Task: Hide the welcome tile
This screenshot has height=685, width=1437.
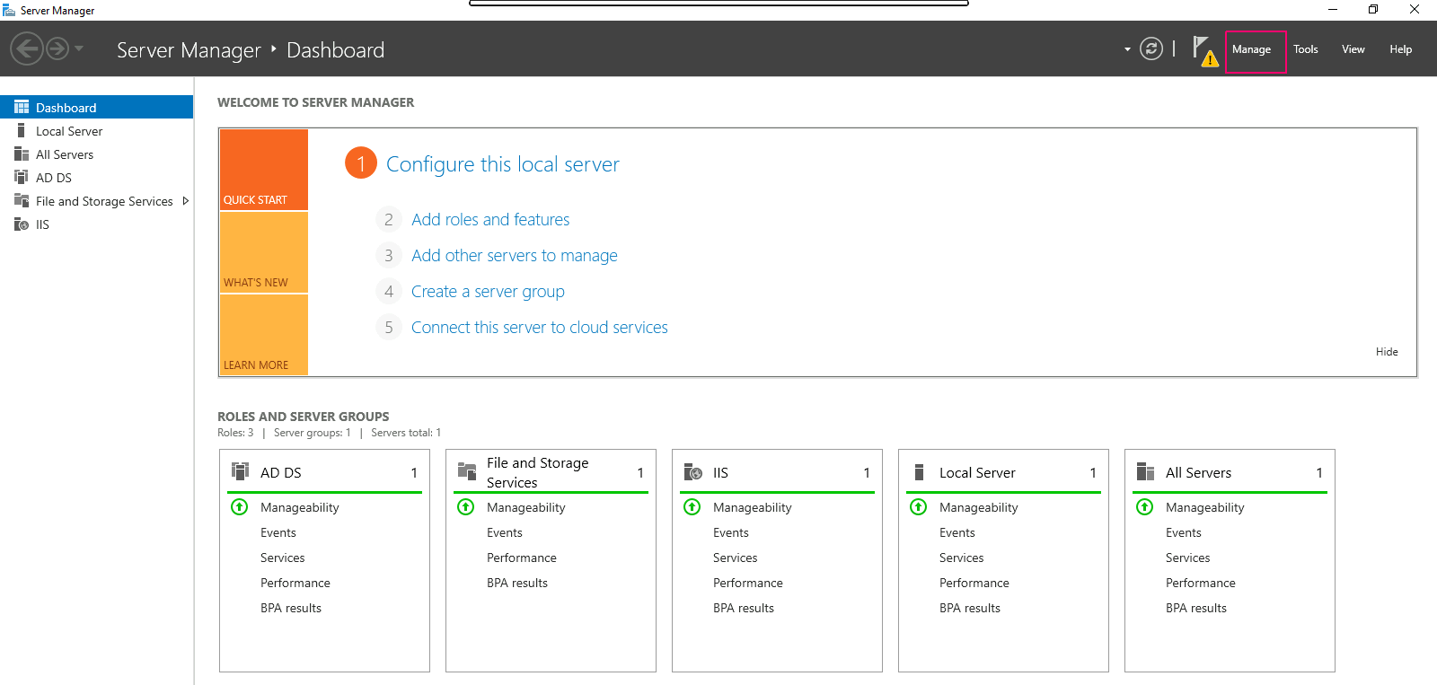Action: 1387,352
